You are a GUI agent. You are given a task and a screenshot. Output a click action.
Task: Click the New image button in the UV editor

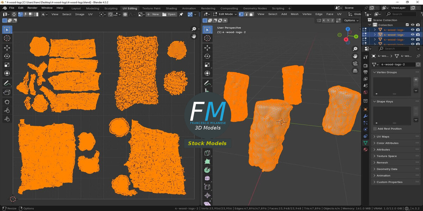pyautogui.click(x=153, y=14)
